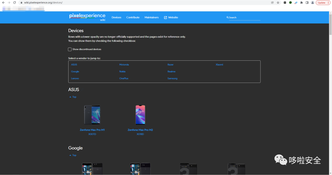The height and width of the screenshot is (175, 332).
Task: Click Top link under ASUS heading
Action: click(x=73, y=97)
